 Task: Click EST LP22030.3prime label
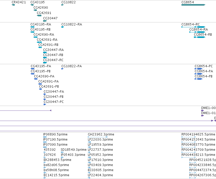tap(101, 140)
